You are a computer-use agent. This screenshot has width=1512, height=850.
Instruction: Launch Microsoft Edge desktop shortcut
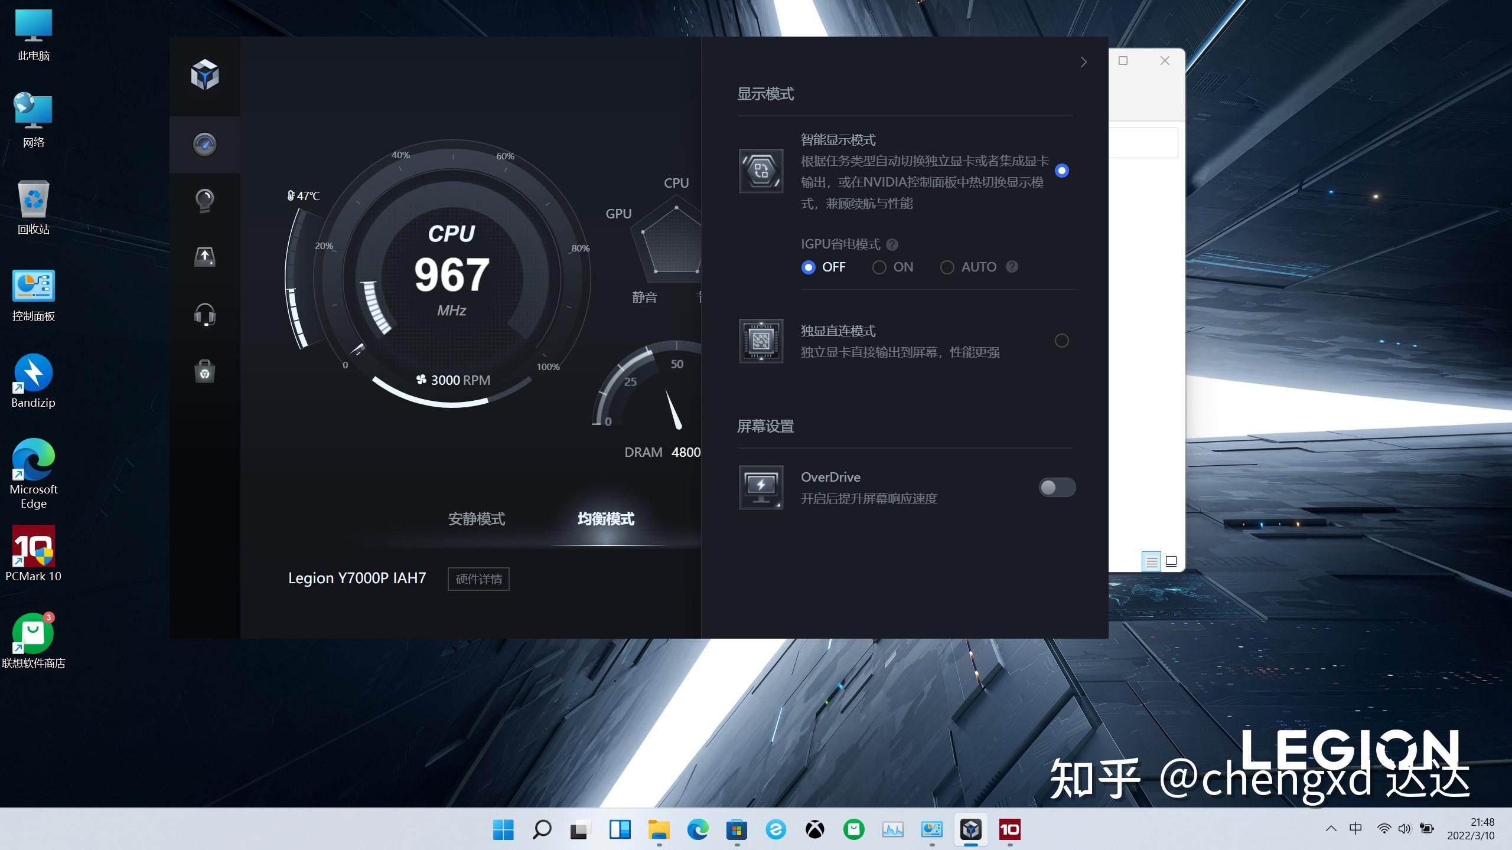[34, 474]
